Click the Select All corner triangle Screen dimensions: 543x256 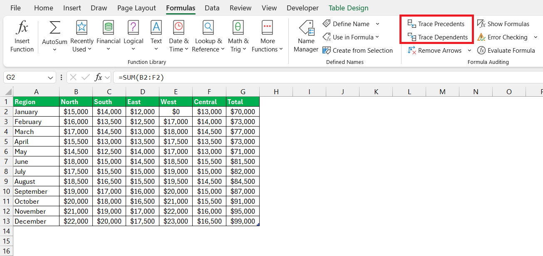(x=8, y=92)
